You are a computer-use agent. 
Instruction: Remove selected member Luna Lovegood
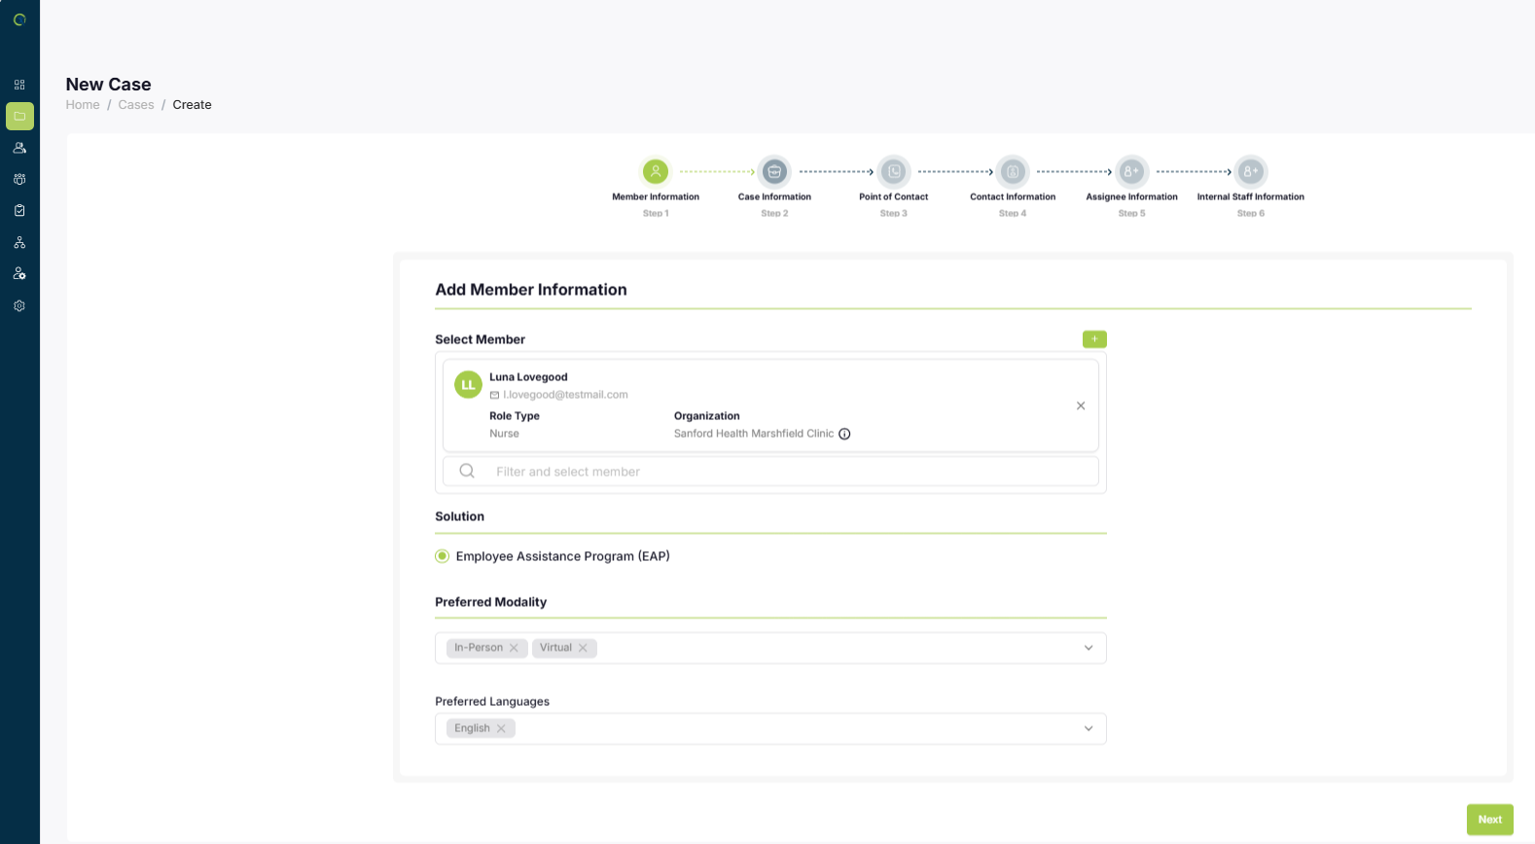(1081, 405)
